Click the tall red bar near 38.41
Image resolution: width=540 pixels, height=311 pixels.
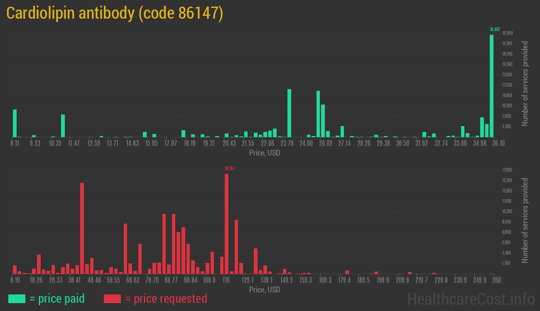[82, 228]
